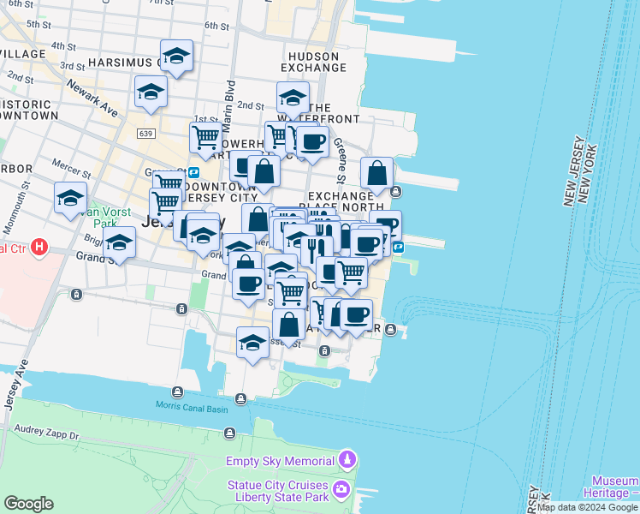
Task: Click the school marker near Essex St
Action: click(x=252, y=343)
